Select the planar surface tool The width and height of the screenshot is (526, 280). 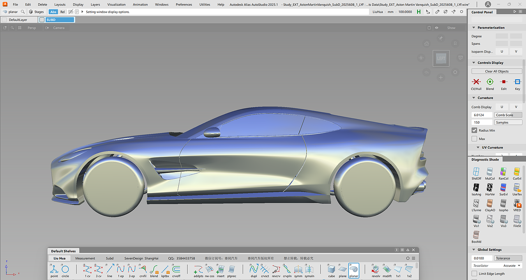click(x=353, y=270)
